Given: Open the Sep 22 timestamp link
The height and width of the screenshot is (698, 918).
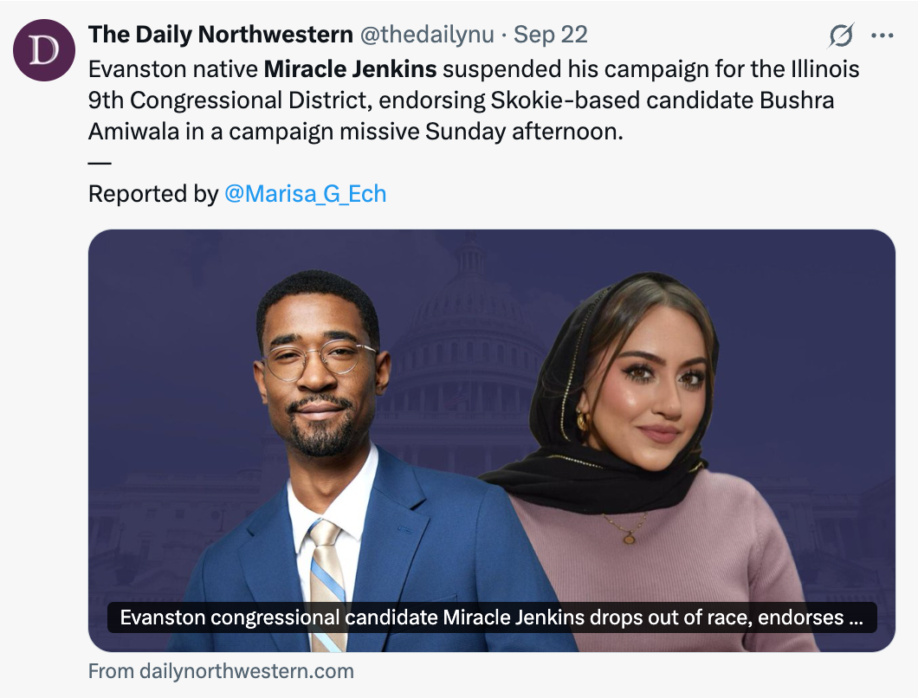Looking at the screenshot, I should click(x=551, y=35).
